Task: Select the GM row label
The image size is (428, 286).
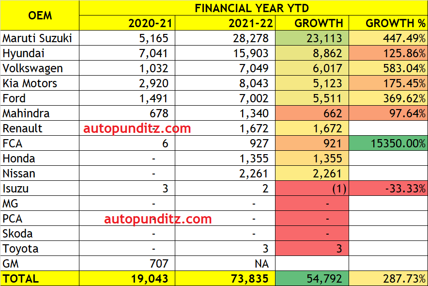Action: tap(40, 263)
